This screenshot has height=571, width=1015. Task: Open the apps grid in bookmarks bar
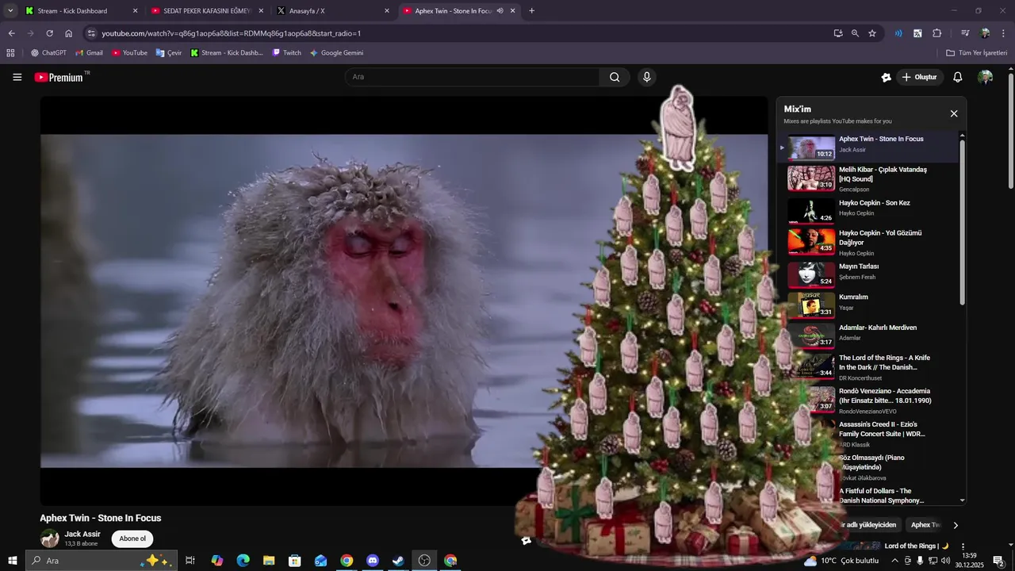(10, 53)
